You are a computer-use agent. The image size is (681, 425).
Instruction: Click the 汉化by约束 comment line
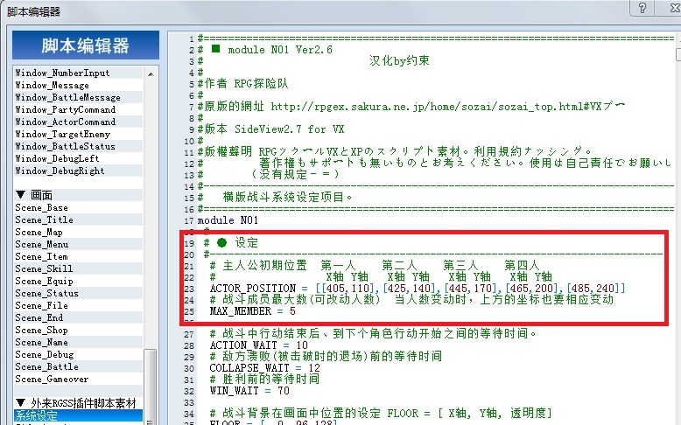tap(399, 60)
